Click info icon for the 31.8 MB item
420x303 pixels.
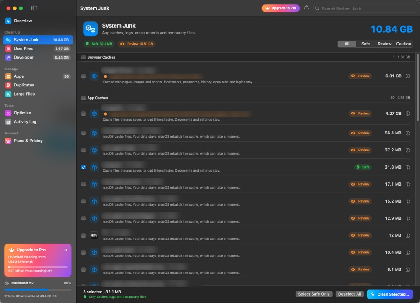(x=408, y=167)
